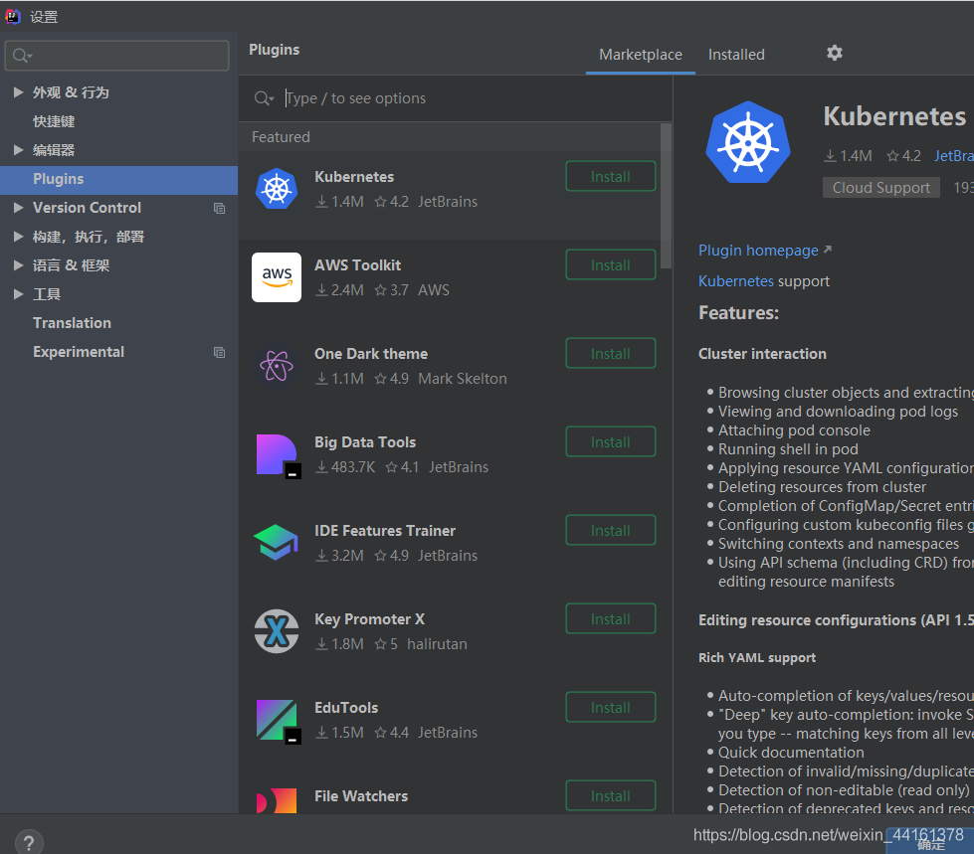Image resolution: width=974 pixels, height=854 pixels.
Task: Select the One Dark theme plugin title
Action: pyautogui.click(x=371, y=354)
